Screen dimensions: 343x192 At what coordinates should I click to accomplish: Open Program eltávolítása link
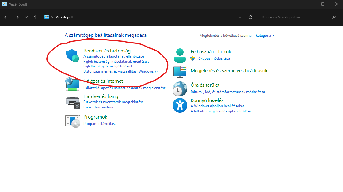click(100, 124)
